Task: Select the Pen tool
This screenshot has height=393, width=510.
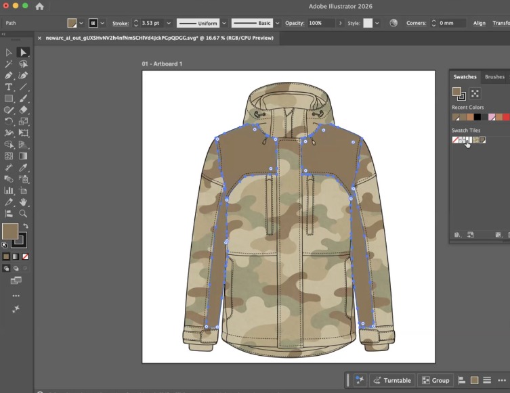Action: (9, 75)
